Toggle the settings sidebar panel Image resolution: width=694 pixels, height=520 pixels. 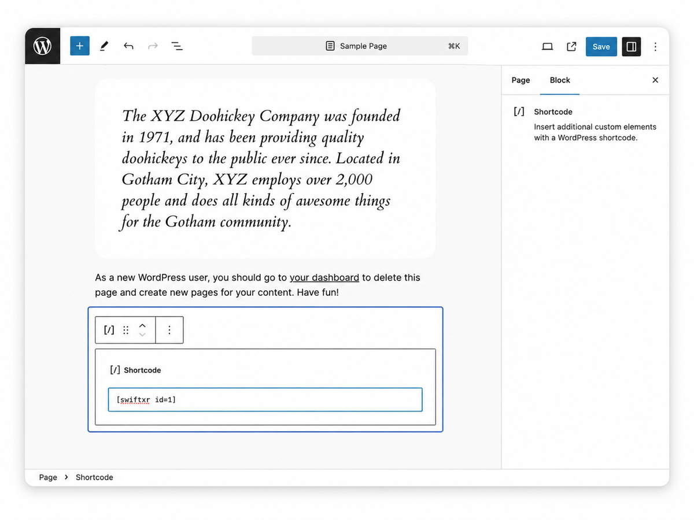coord(632,46)
